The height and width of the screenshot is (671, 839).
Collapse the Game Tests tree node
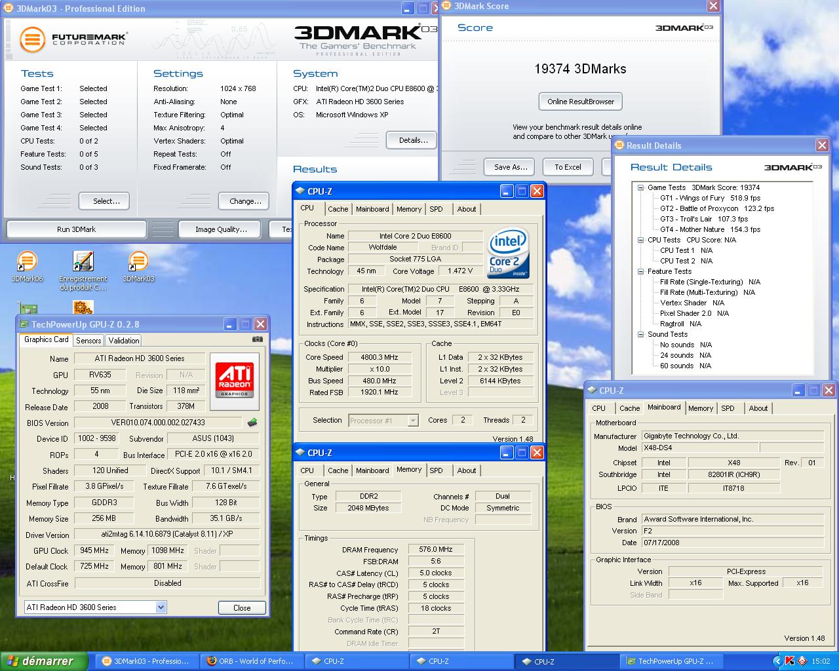[640, 187]
